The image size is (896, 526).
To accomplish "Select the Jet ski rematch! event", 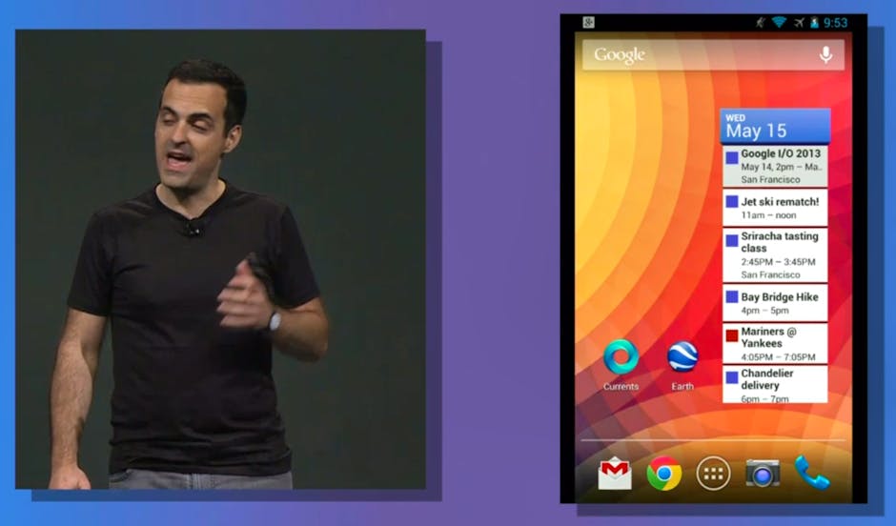I will point(780,208).
